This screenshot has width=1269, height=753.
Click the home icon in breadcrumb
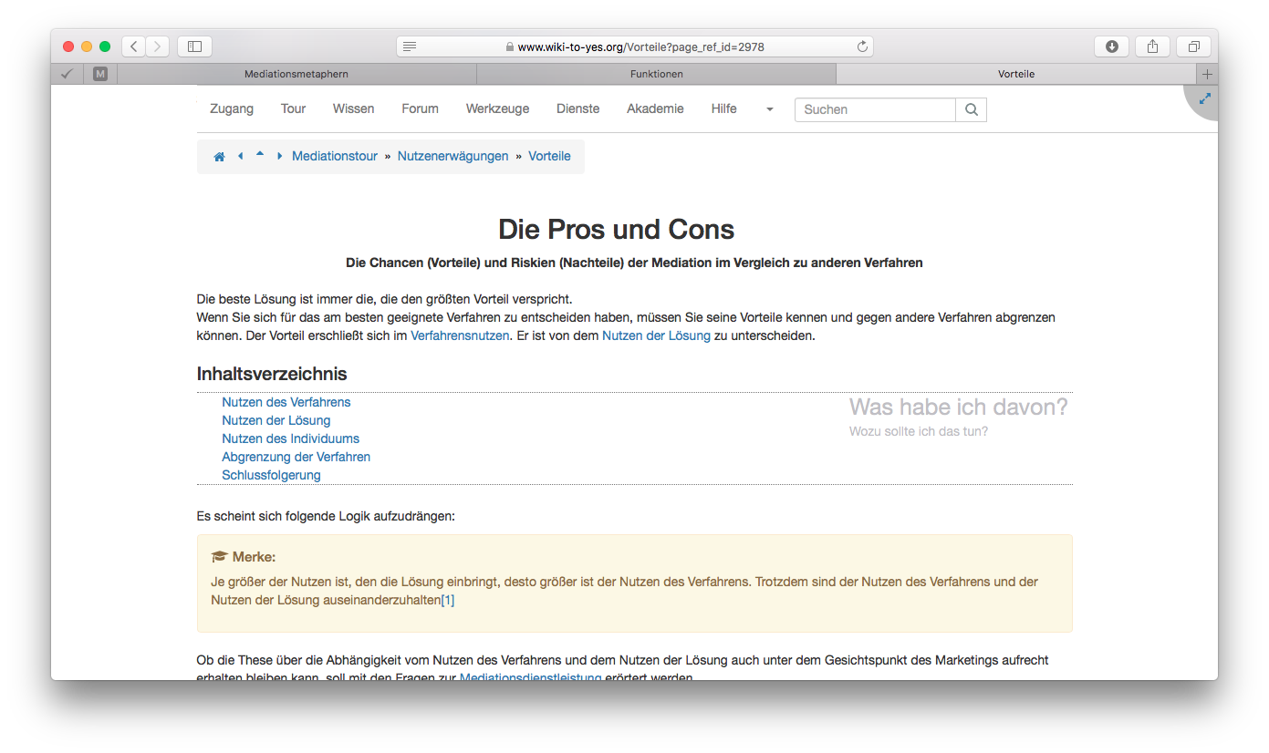pyautogui.click(x=219, y=157)
